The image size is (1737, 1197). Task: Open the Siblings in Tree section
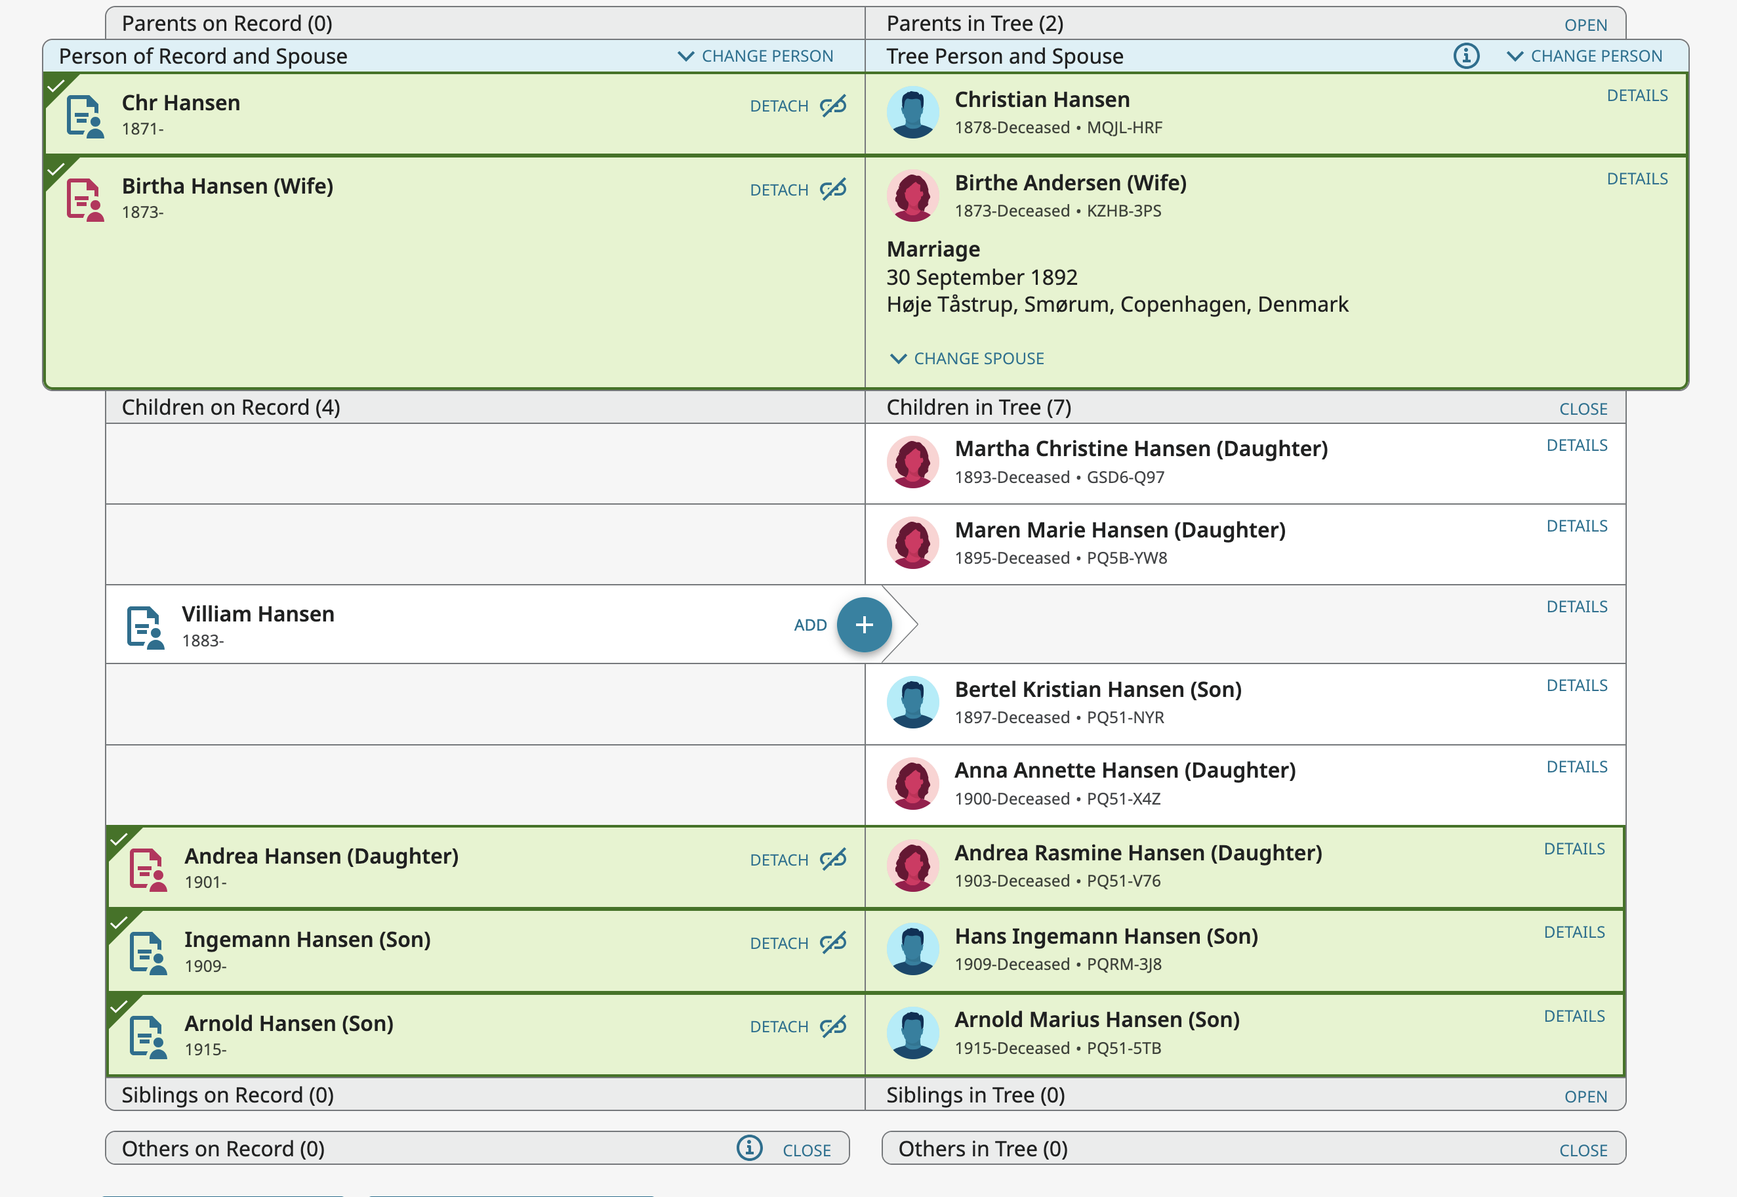[1585, 1097]
